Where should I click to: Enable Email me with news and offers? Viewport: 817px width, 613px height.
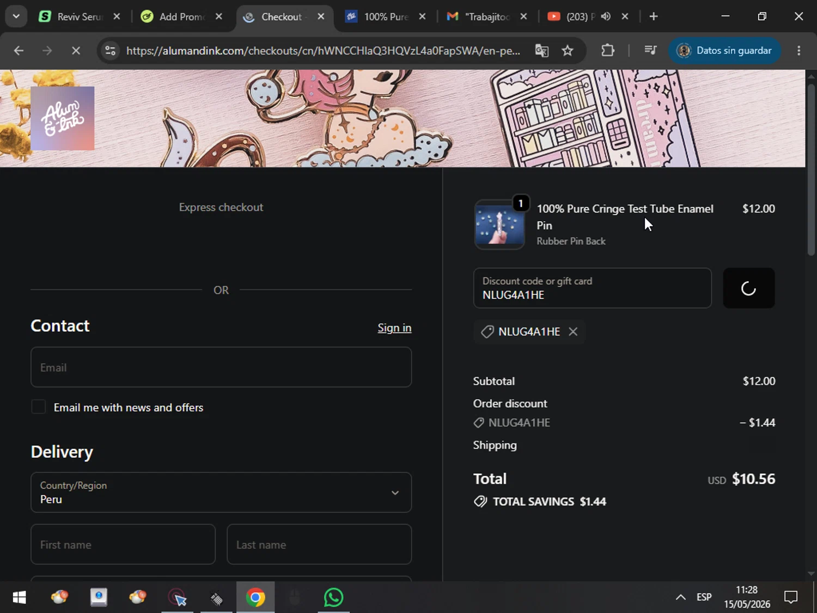(x=39, y=407)
